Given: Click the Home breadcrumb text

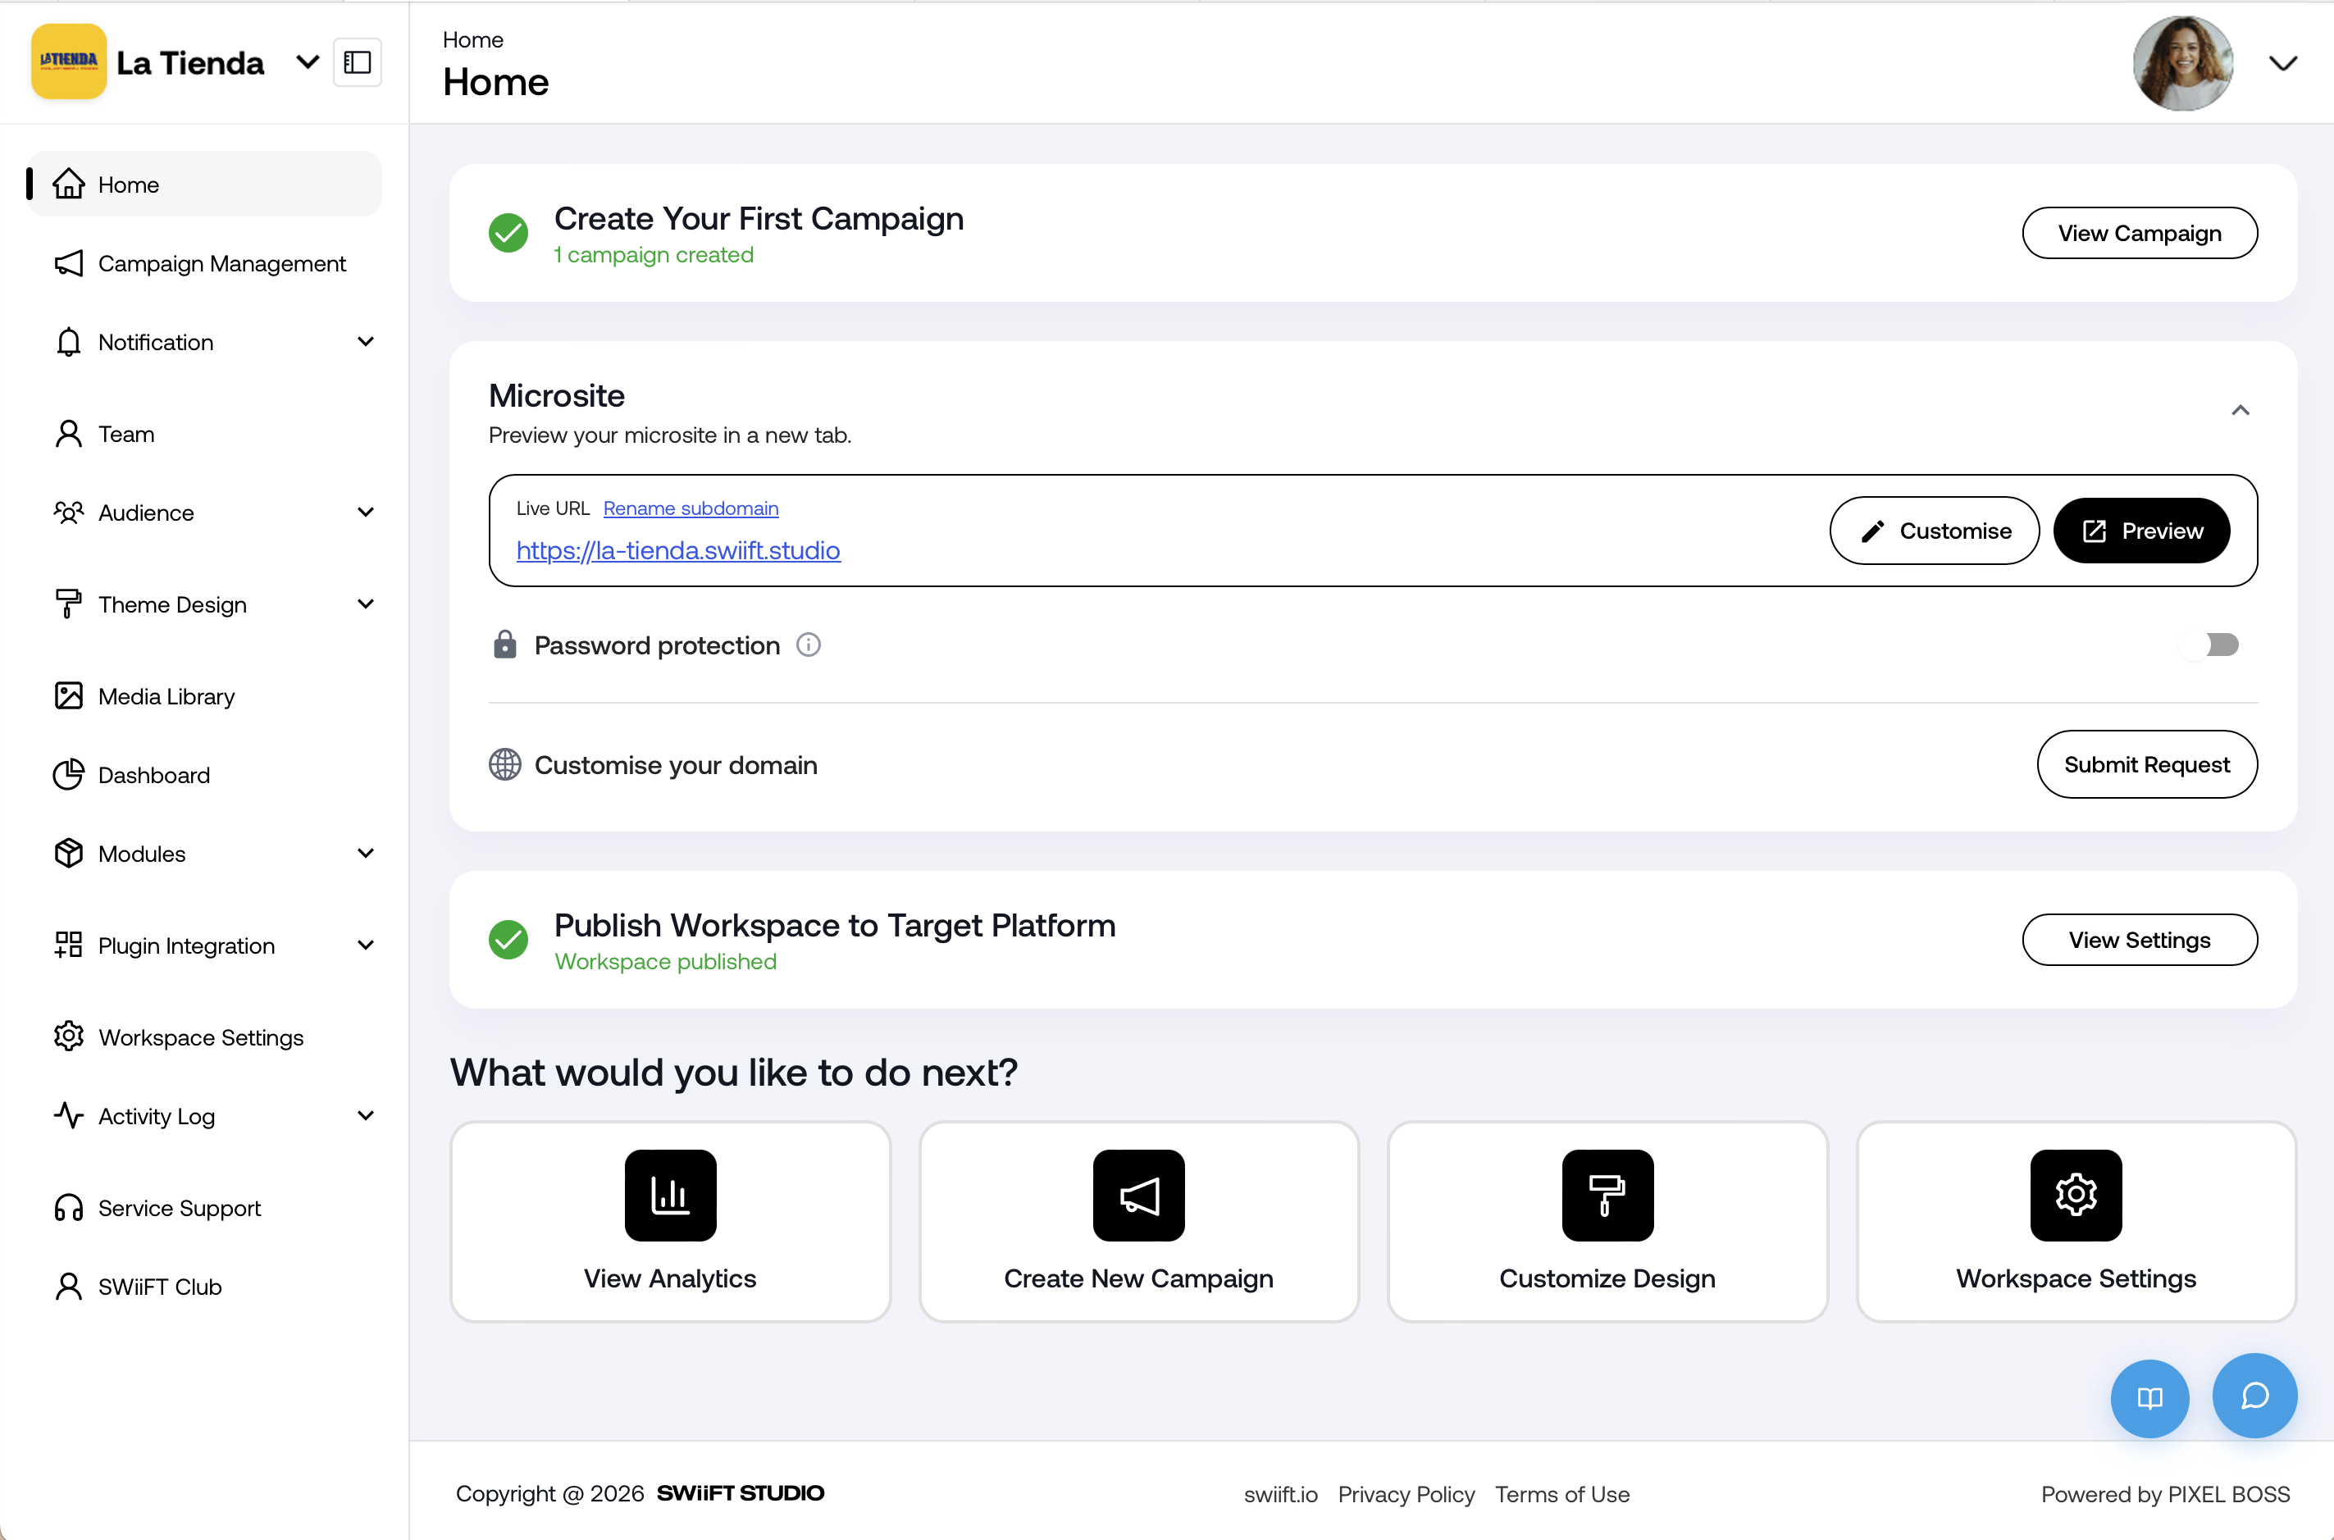Looking at the screenshot, I should [472, 39].
